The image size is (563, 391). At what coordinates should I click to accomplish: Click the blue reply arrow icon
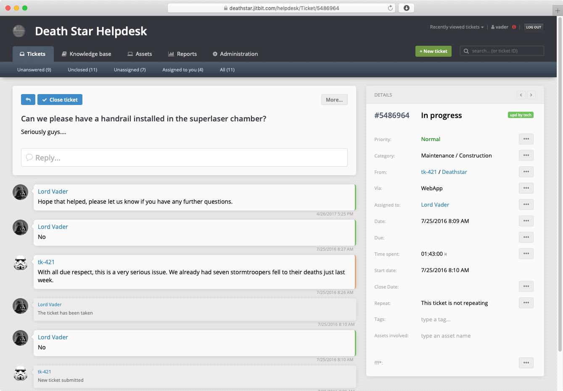pyautogui.click(x=28, y=100)
